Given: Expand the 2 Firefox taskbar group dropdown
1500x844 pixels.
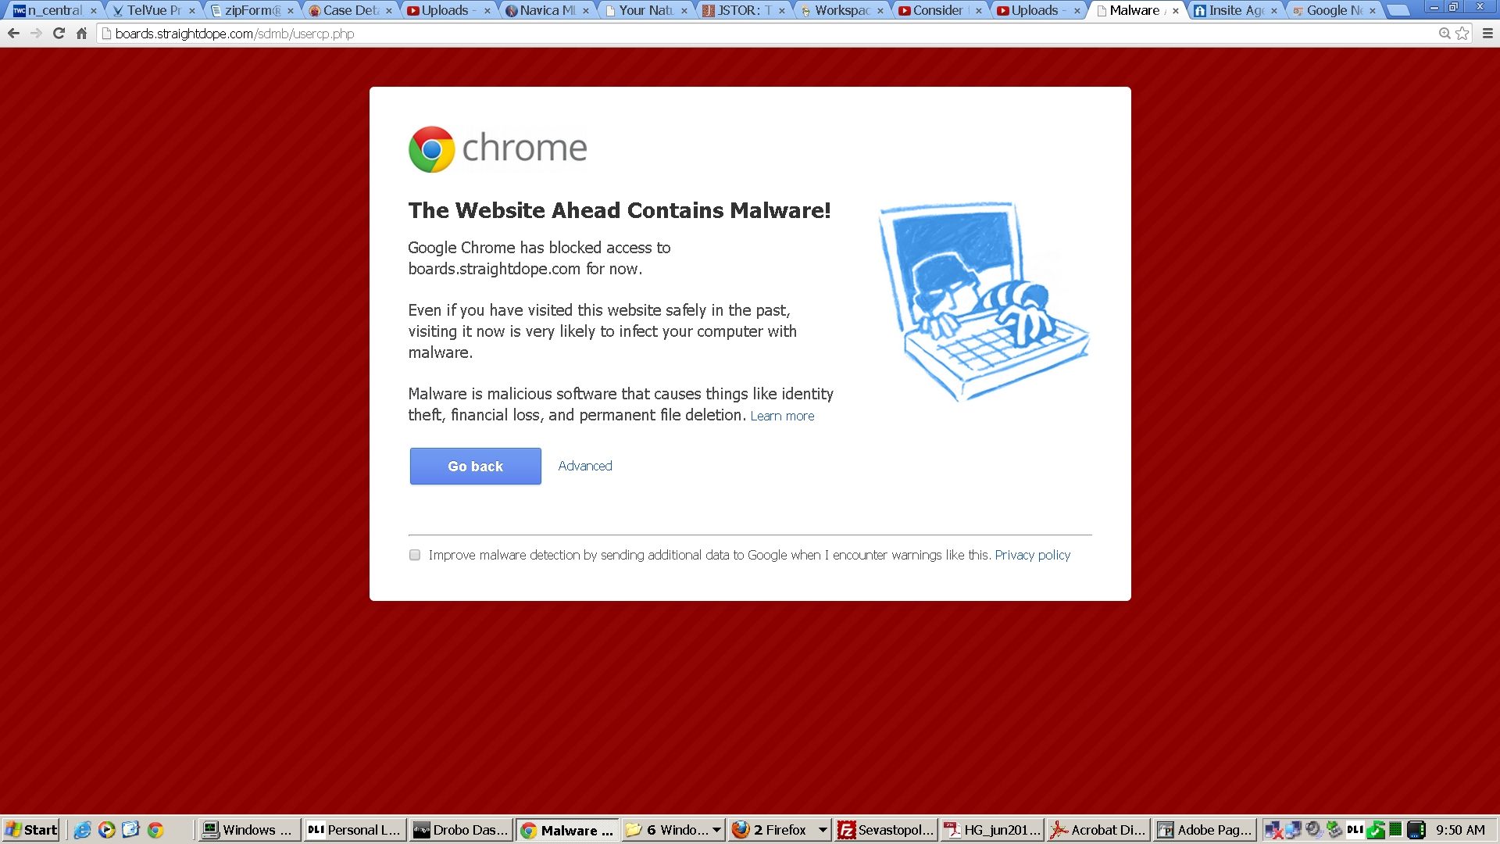Looking at the screenshot, I should coord(823,830).
